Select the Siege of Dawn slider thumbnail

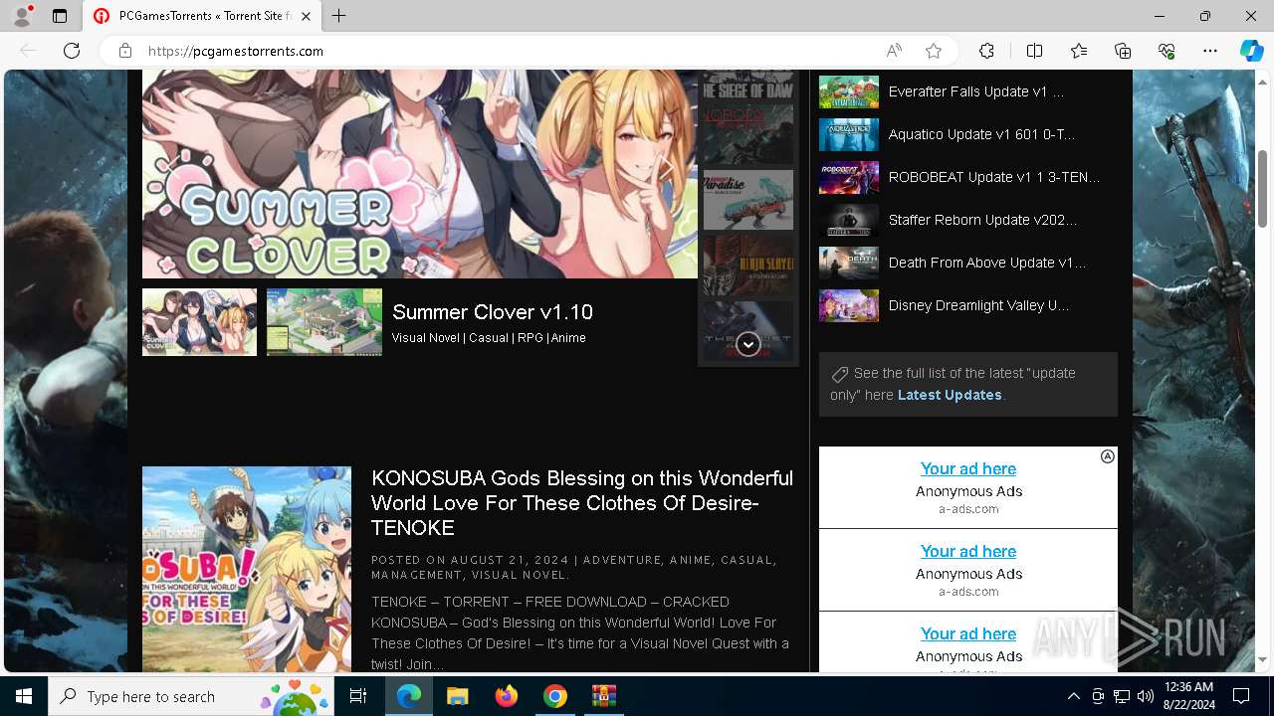click(x=748, y=85)
